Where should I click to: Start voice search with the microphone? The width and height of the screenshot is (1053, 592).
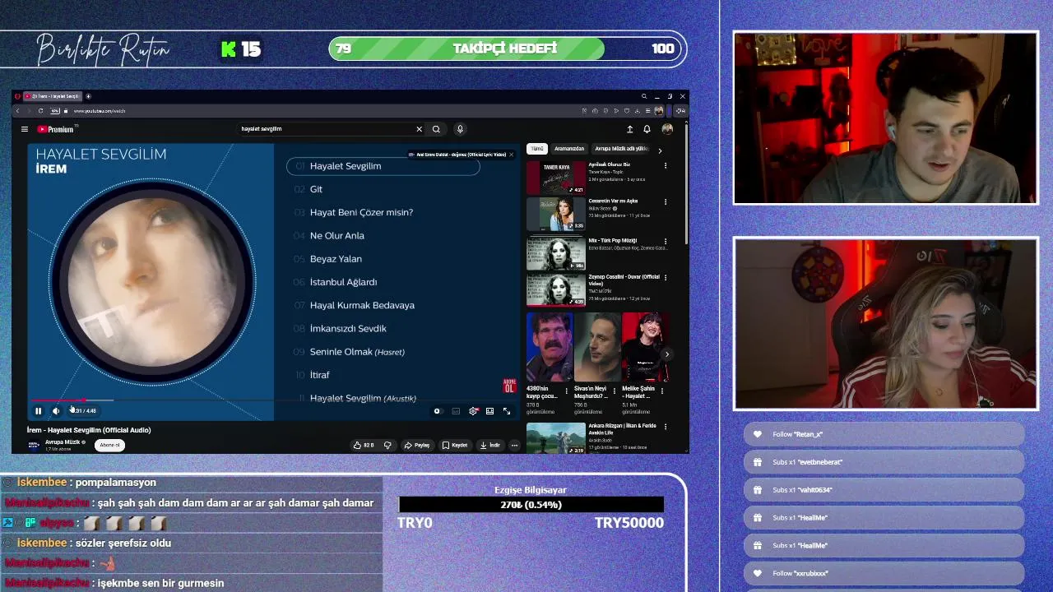(x=460, y=129)
